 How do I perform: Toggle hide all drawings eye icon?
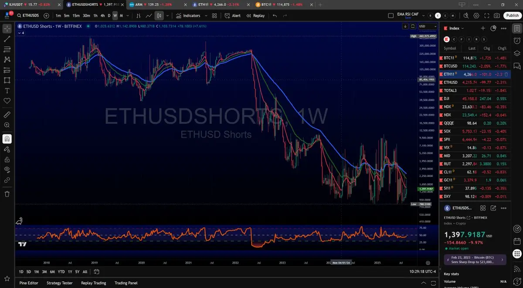[x=7, y=169]
